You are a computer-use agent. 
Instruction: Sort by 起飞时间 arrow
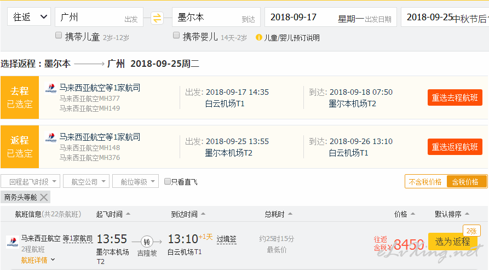(128, 214)
